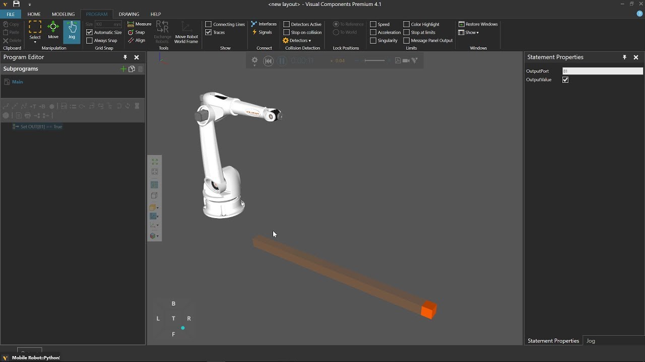Add a new subprogram with plus icon
Screen dimensions: 645x362
tap(123, 69)
